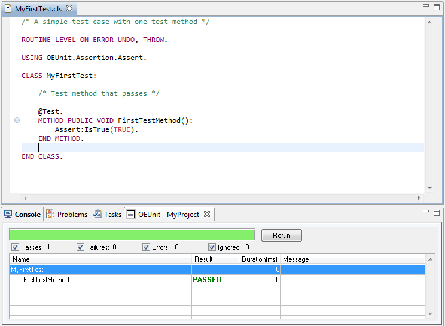The height and width of the screenshot is (326, 445).
Task: Sort results by Name column header
Action: [x=100, y=259]
